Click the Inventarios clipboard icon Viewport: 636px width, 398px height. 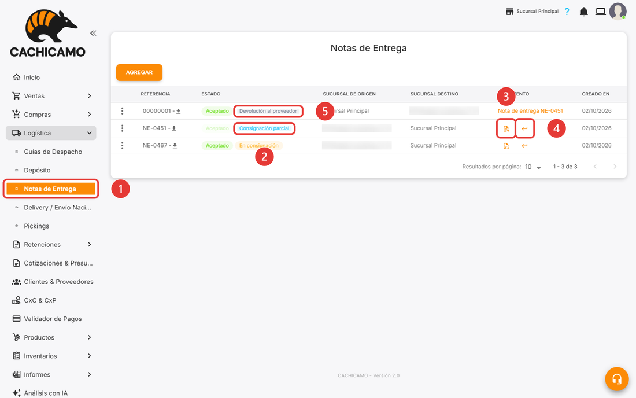tap(16, 356)
